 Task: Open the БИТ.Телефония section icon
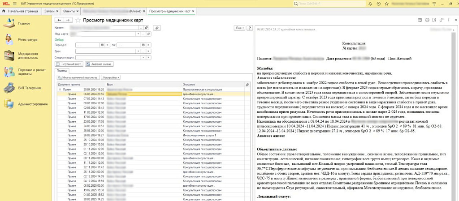coord(9,88)
